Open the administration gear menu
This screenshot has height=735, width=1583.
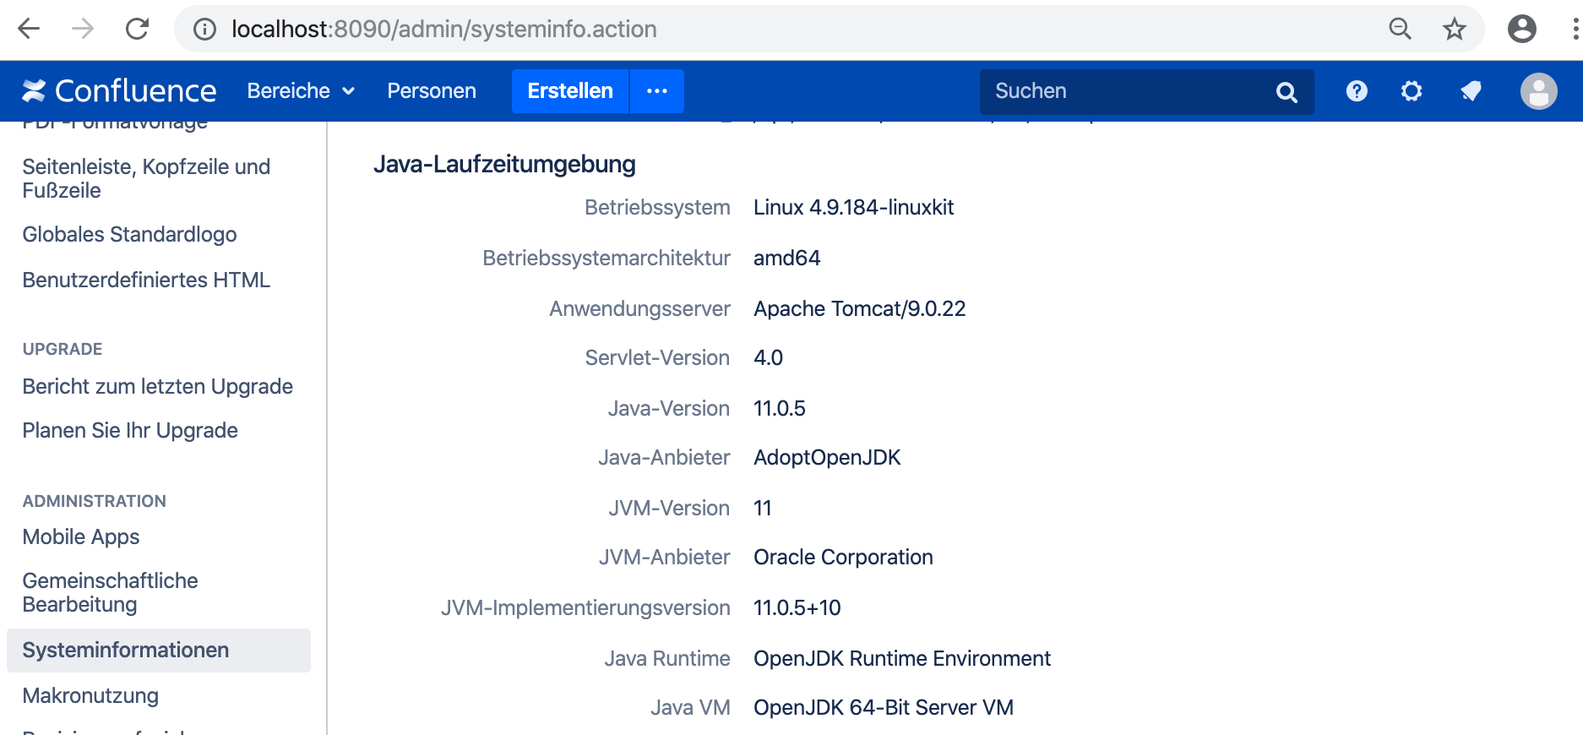1412,90
